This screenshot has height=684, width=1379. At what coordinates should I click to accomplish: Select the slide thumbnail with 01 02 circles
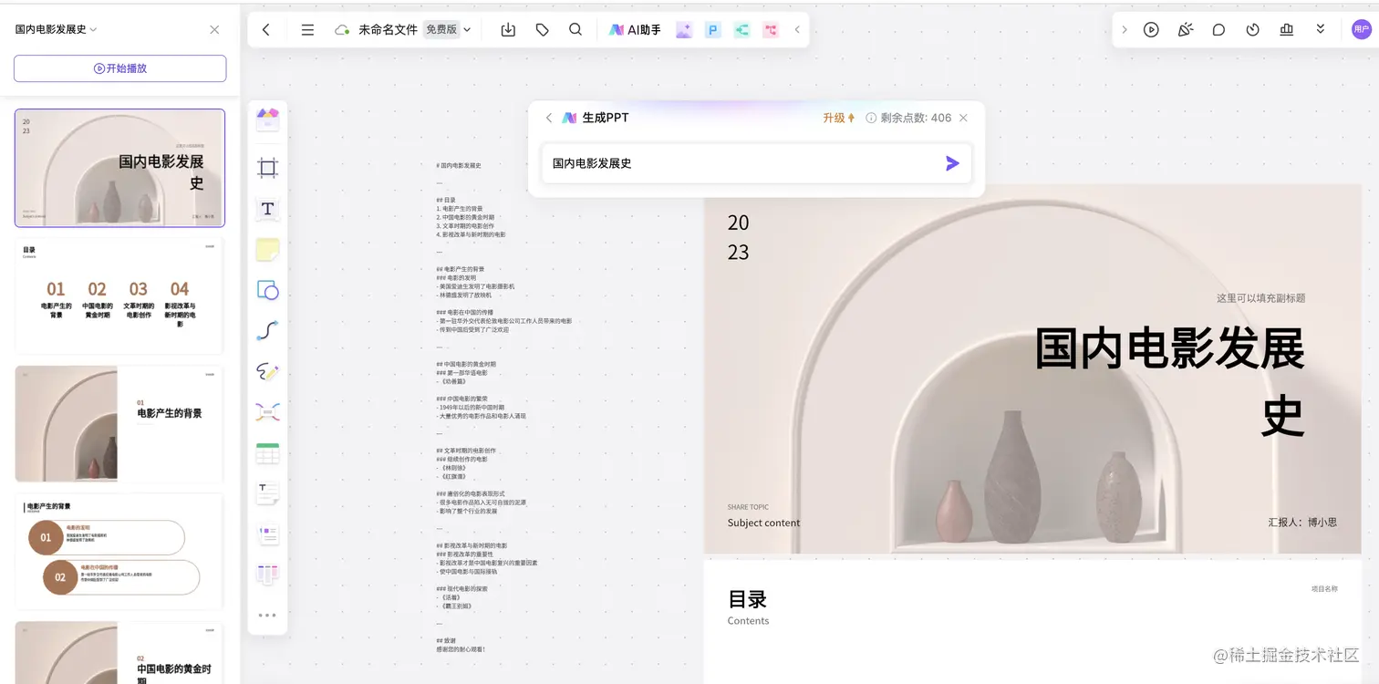pos(119,552)
